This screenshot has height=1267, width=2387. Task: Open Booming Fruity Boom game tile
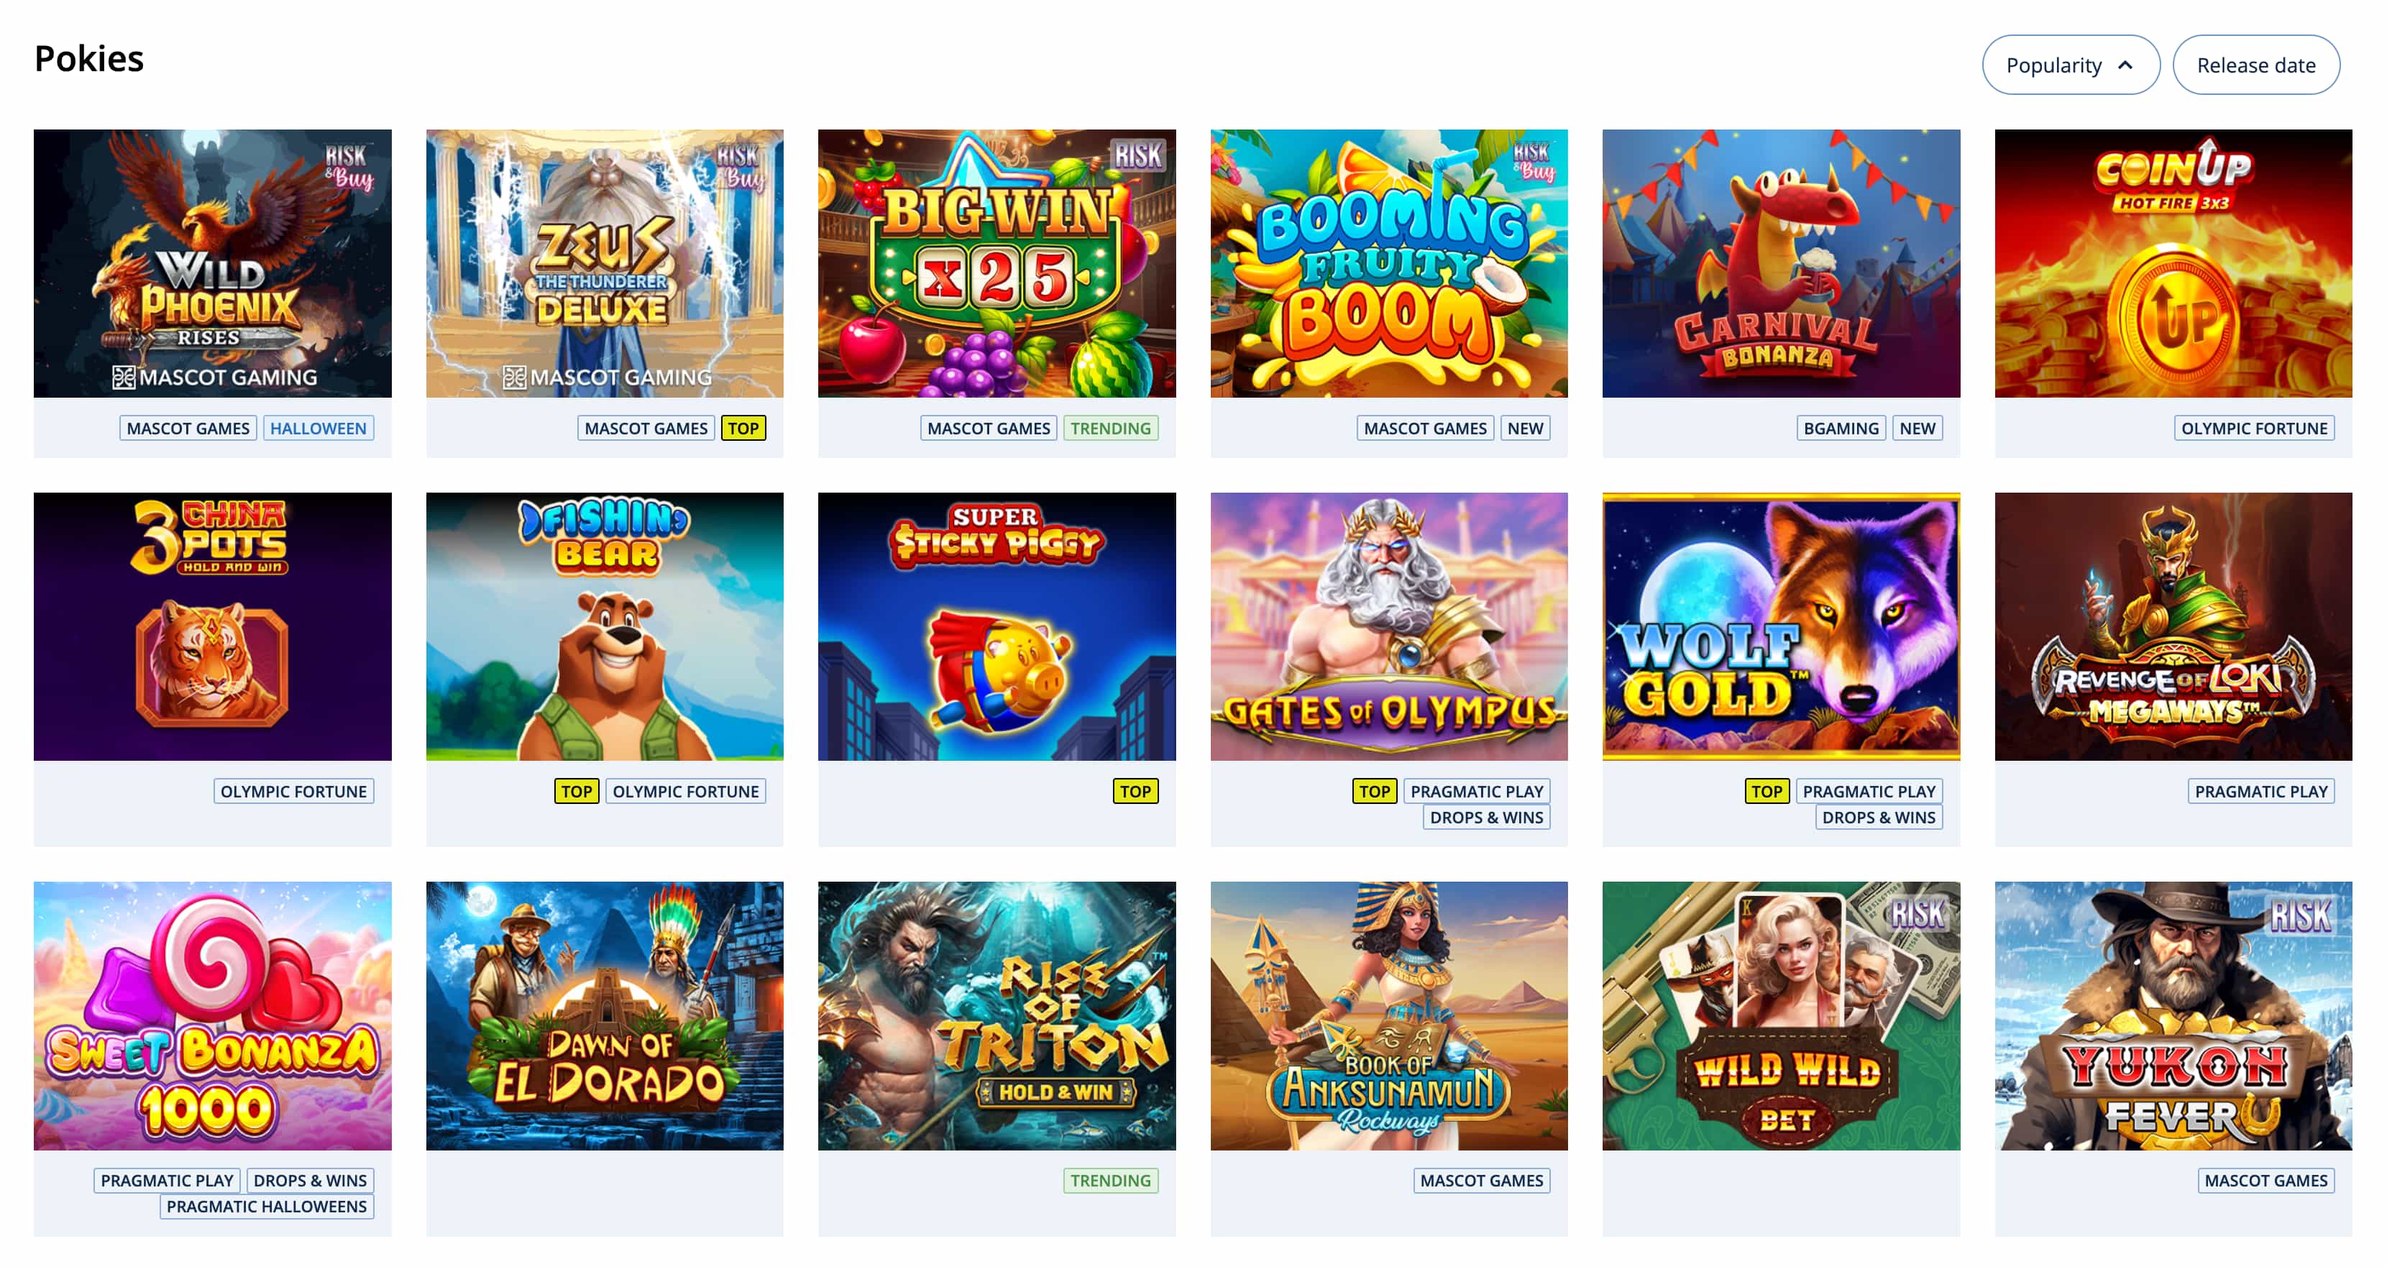click(x=1388, y=263)
